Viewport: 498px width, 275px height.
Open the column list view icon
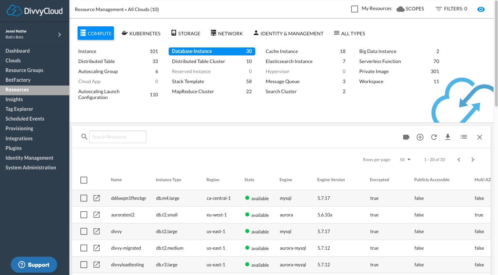point(464,137)
